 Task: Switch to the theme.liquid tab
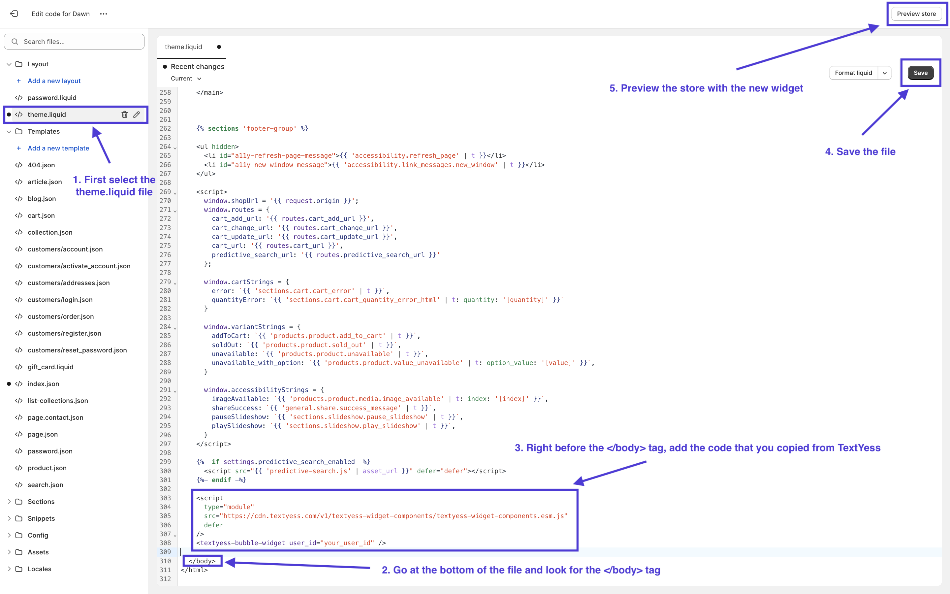tap(183, 47)
